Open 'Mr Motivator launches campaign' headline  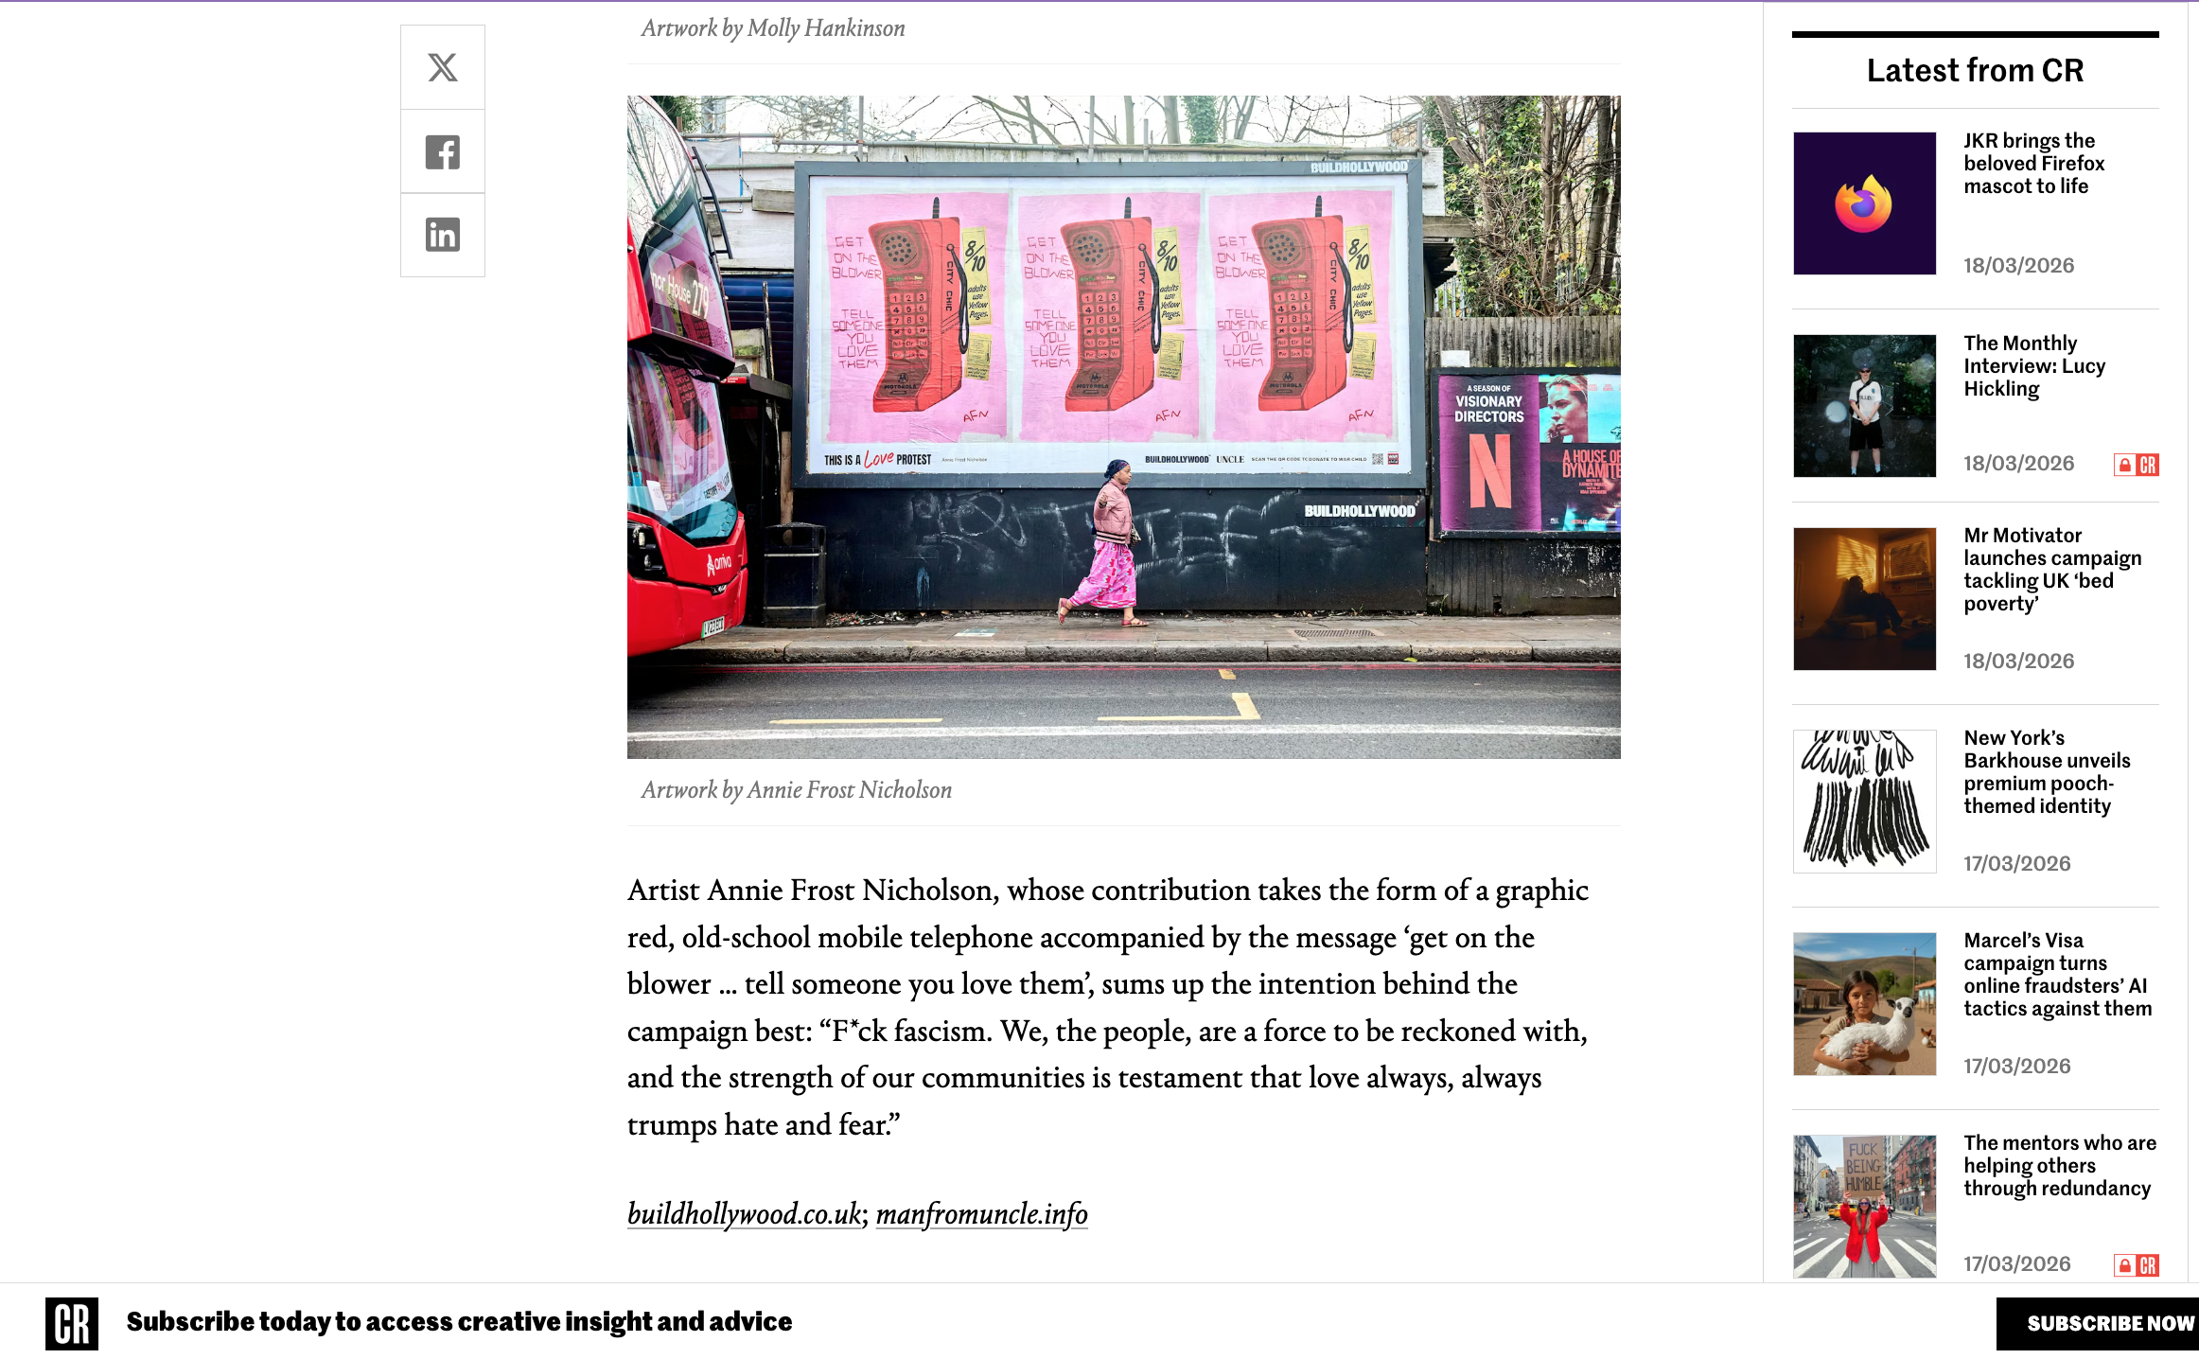[2052, 570]
